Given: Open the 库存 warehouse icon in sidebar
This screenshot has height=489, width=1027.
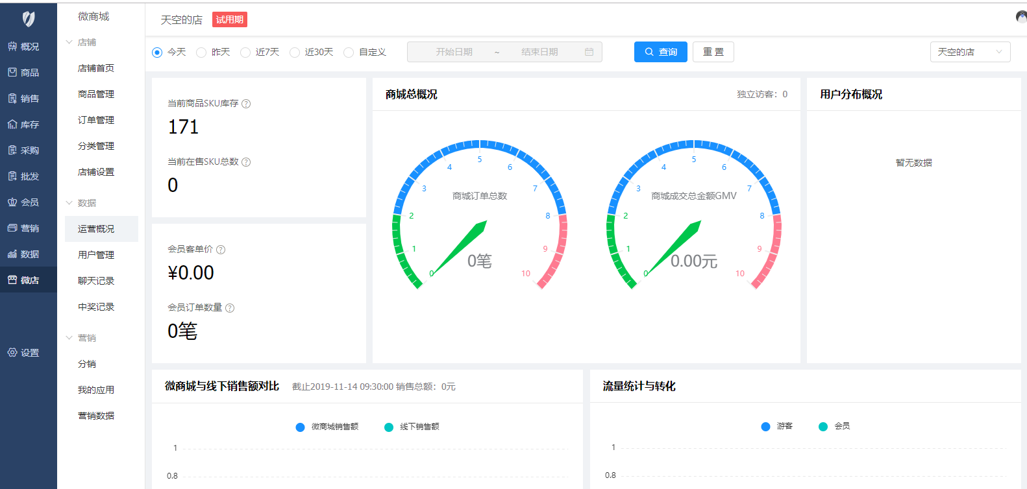Looking at the screenshot, I should (12, 125).
